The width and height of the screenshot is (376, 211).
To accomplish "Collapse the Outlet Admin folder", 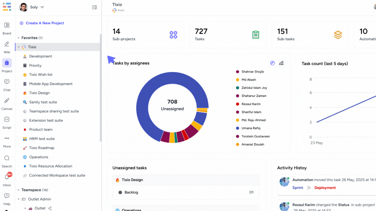I will click(19, 199).
